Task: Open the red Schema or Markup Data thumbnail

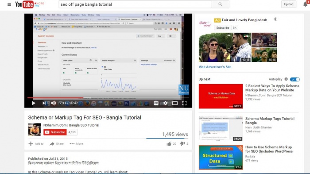Action: tap(221, 96)
